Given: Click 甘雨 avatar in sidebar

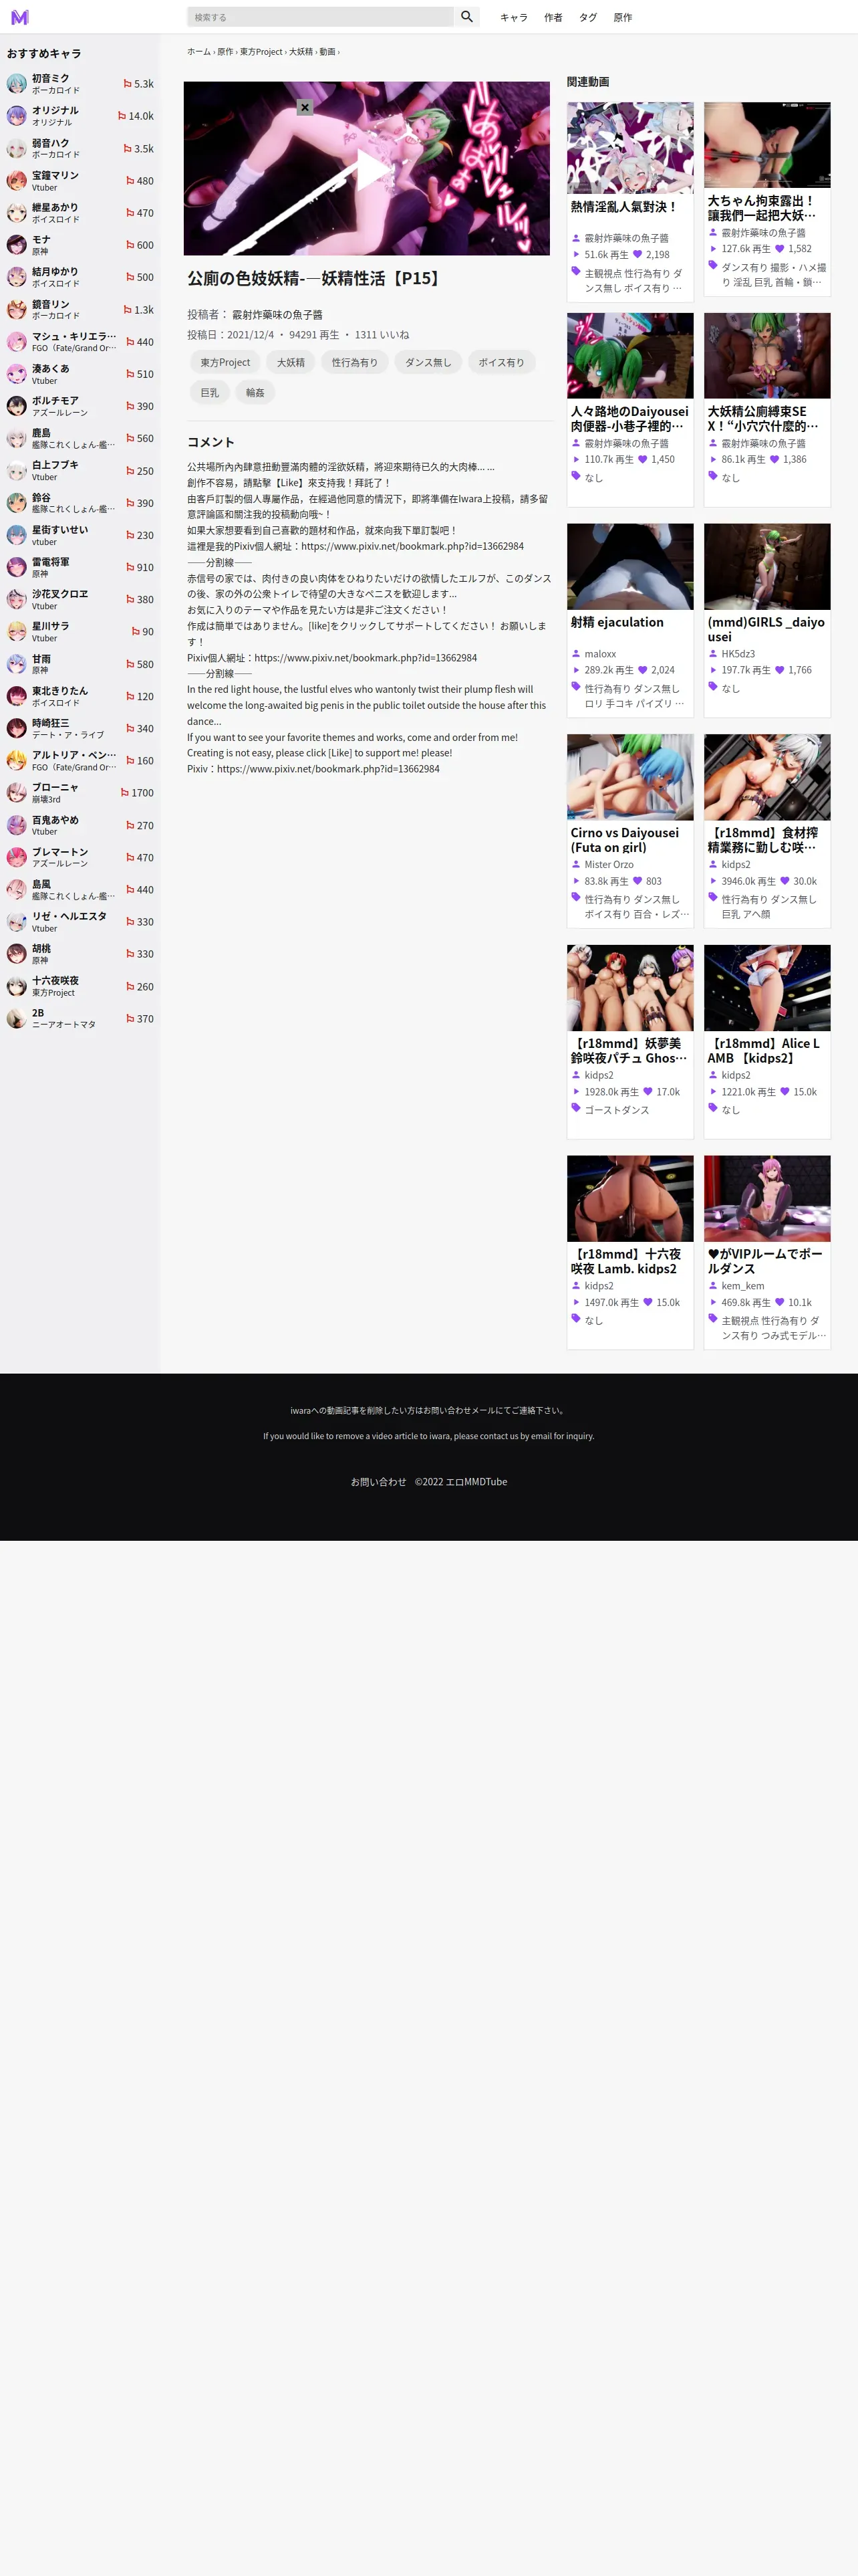Looking at the screenshot, I should pos(17,664).
